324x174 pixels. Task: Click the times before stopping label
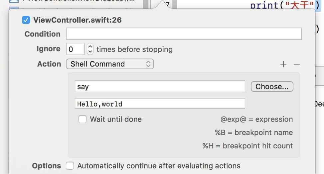point(134,49)
